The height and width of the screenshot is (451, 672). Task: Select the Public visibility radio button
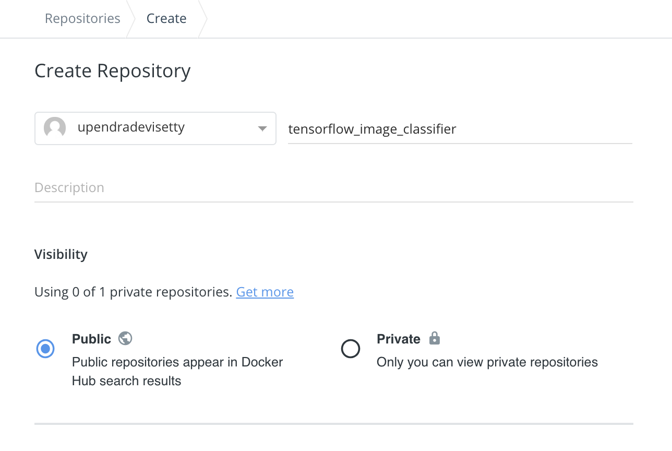[x=45, y=348]
